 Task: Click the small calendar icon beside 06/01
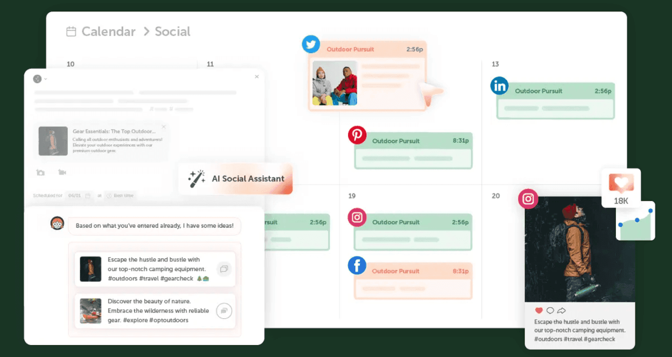88,196
